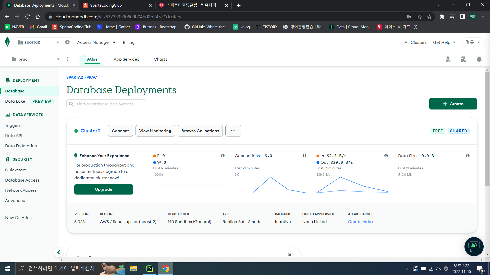Viewport: 490px width, 275px height.
Task: Click the page vertical scrollbar
Action: coord(487,129)
